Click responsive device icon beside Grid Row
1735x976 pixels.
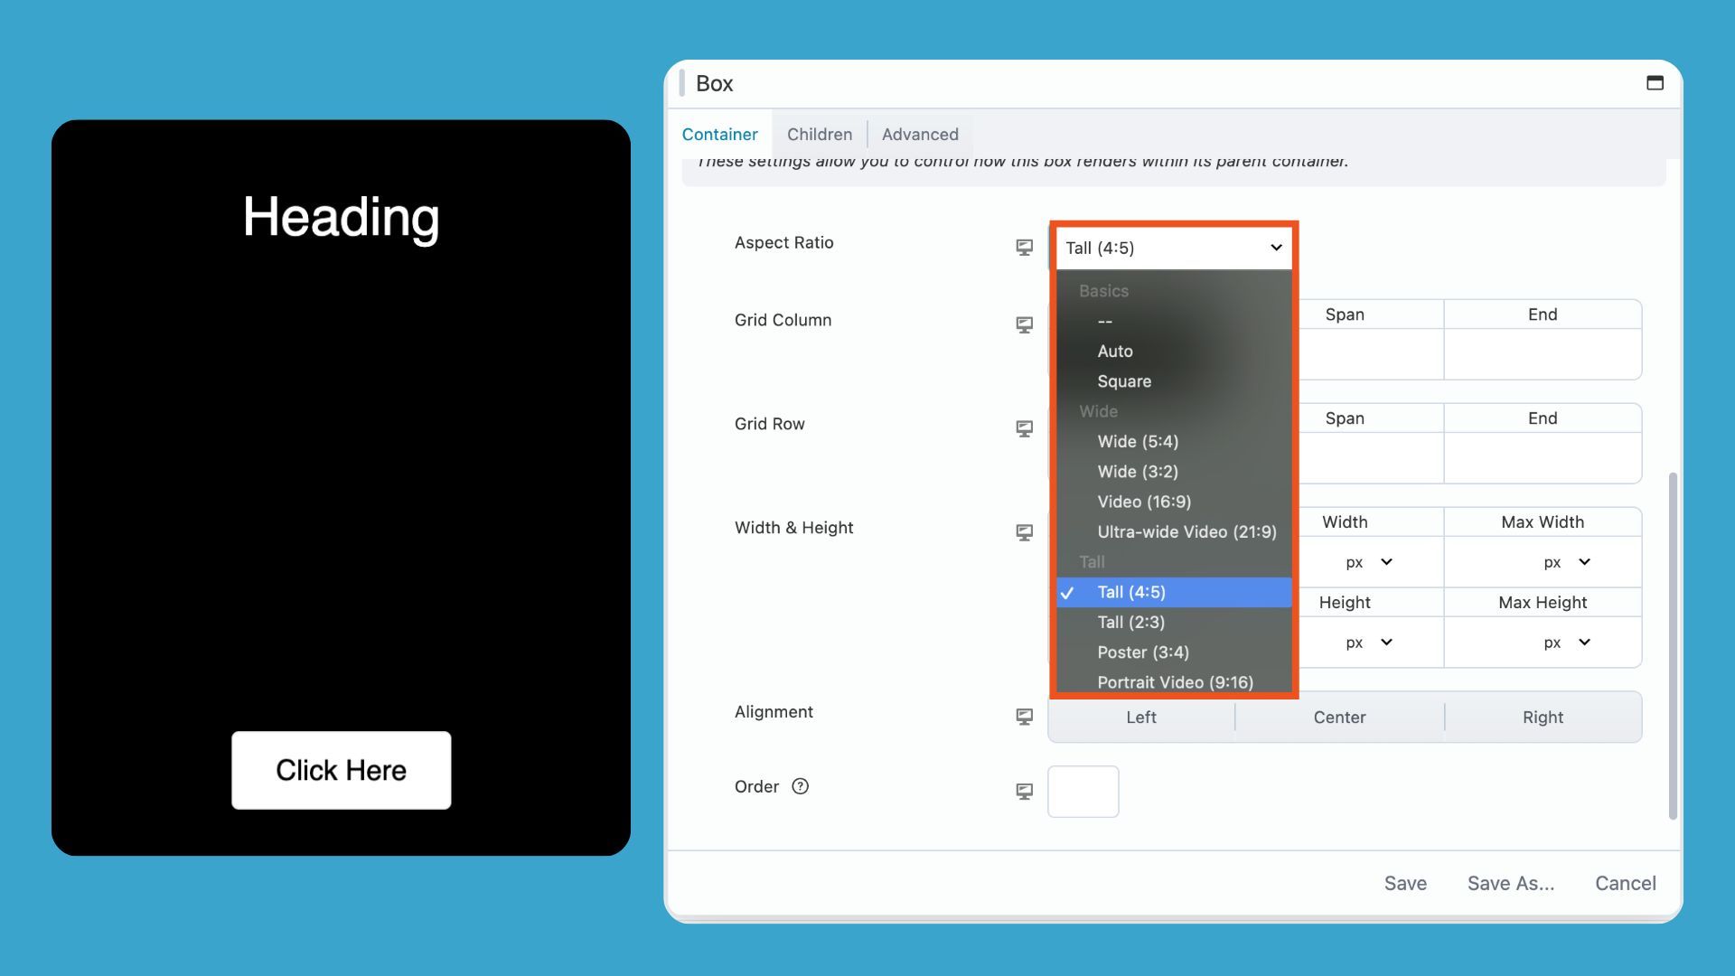tap(1024, 429)
